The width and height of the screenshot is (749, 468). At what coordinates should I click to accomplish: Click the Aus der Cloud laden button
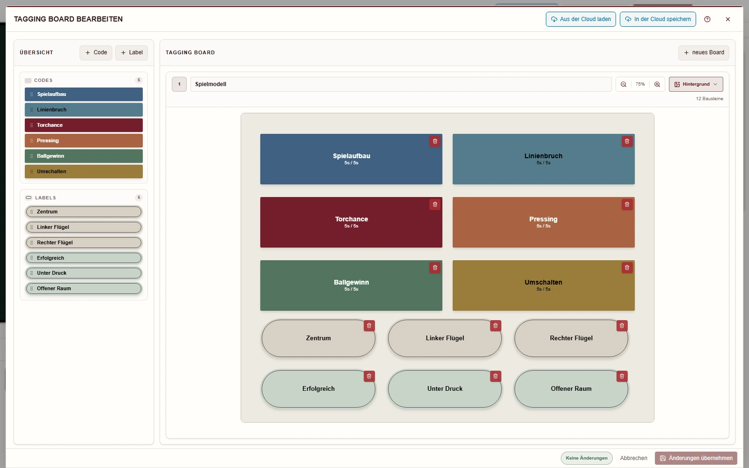click(x=581, y=19)
